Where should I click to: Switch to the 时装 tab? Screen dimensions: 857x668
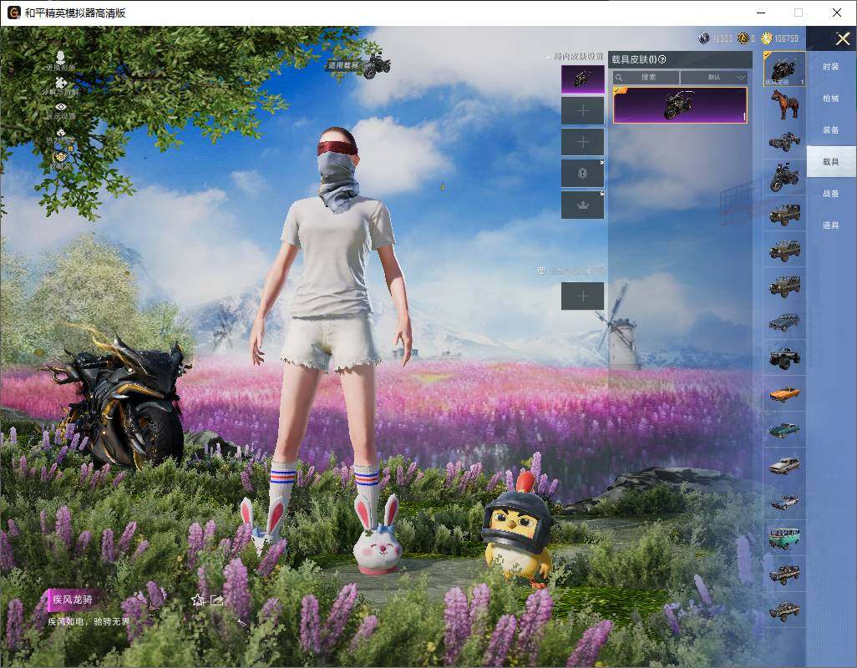[x=830, y=67]
